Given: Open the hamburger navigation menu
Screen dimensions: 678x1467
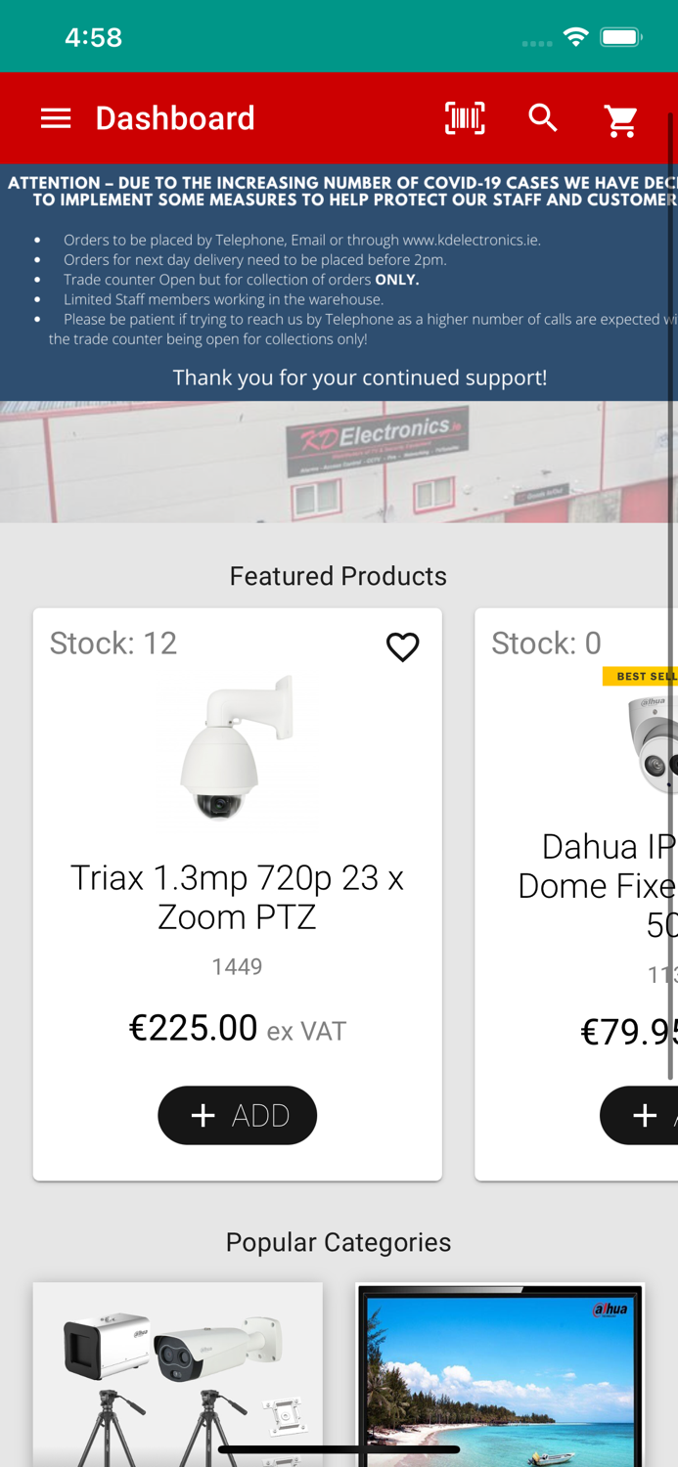Looking at the screenshot, I should click(56, 117).
